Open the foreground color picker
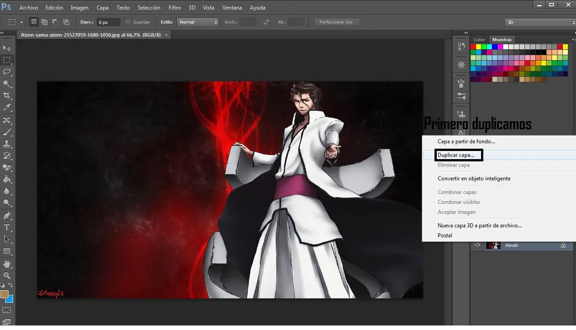The height and width of the screenshot is (330, 576). click(x=4, y=294)
